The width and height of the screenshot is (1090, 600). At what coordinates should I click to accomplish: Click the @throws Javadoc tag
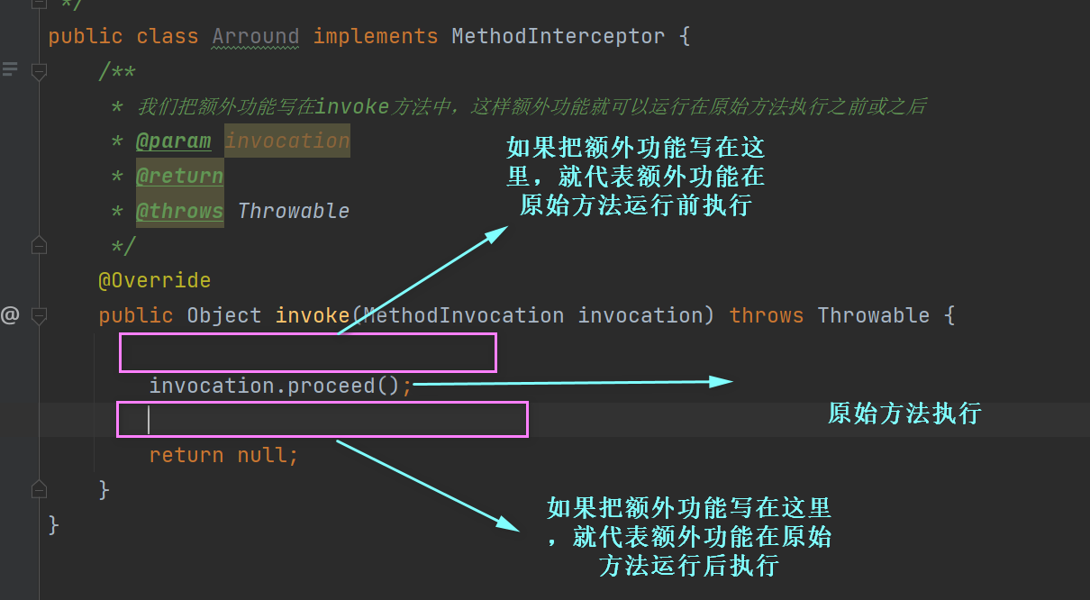point(179,211)
